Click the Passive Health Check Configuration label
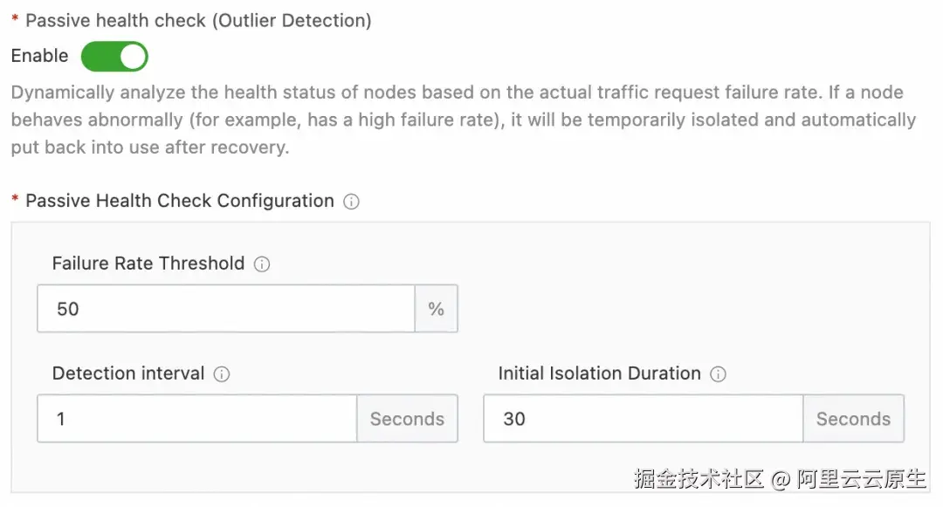 [180, 201]
